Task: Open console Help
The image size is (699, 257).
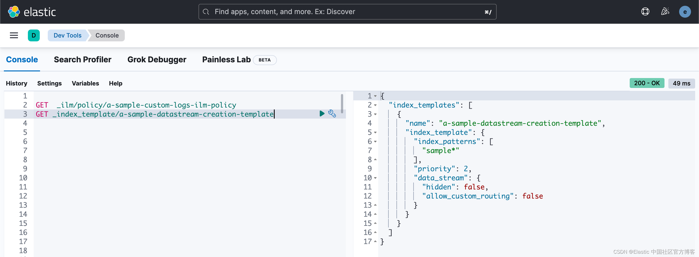Action: pos(116,83)
